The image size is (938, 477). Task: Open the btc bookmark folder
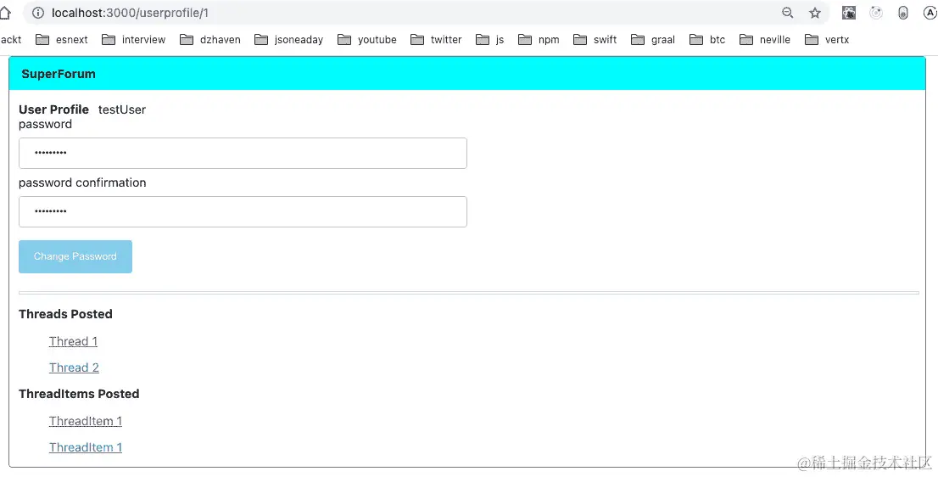pyautogui.click(x=707, y=40)
